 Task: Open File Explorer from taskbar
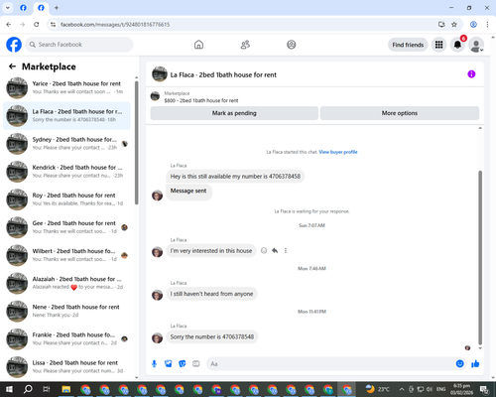point(66,389)
